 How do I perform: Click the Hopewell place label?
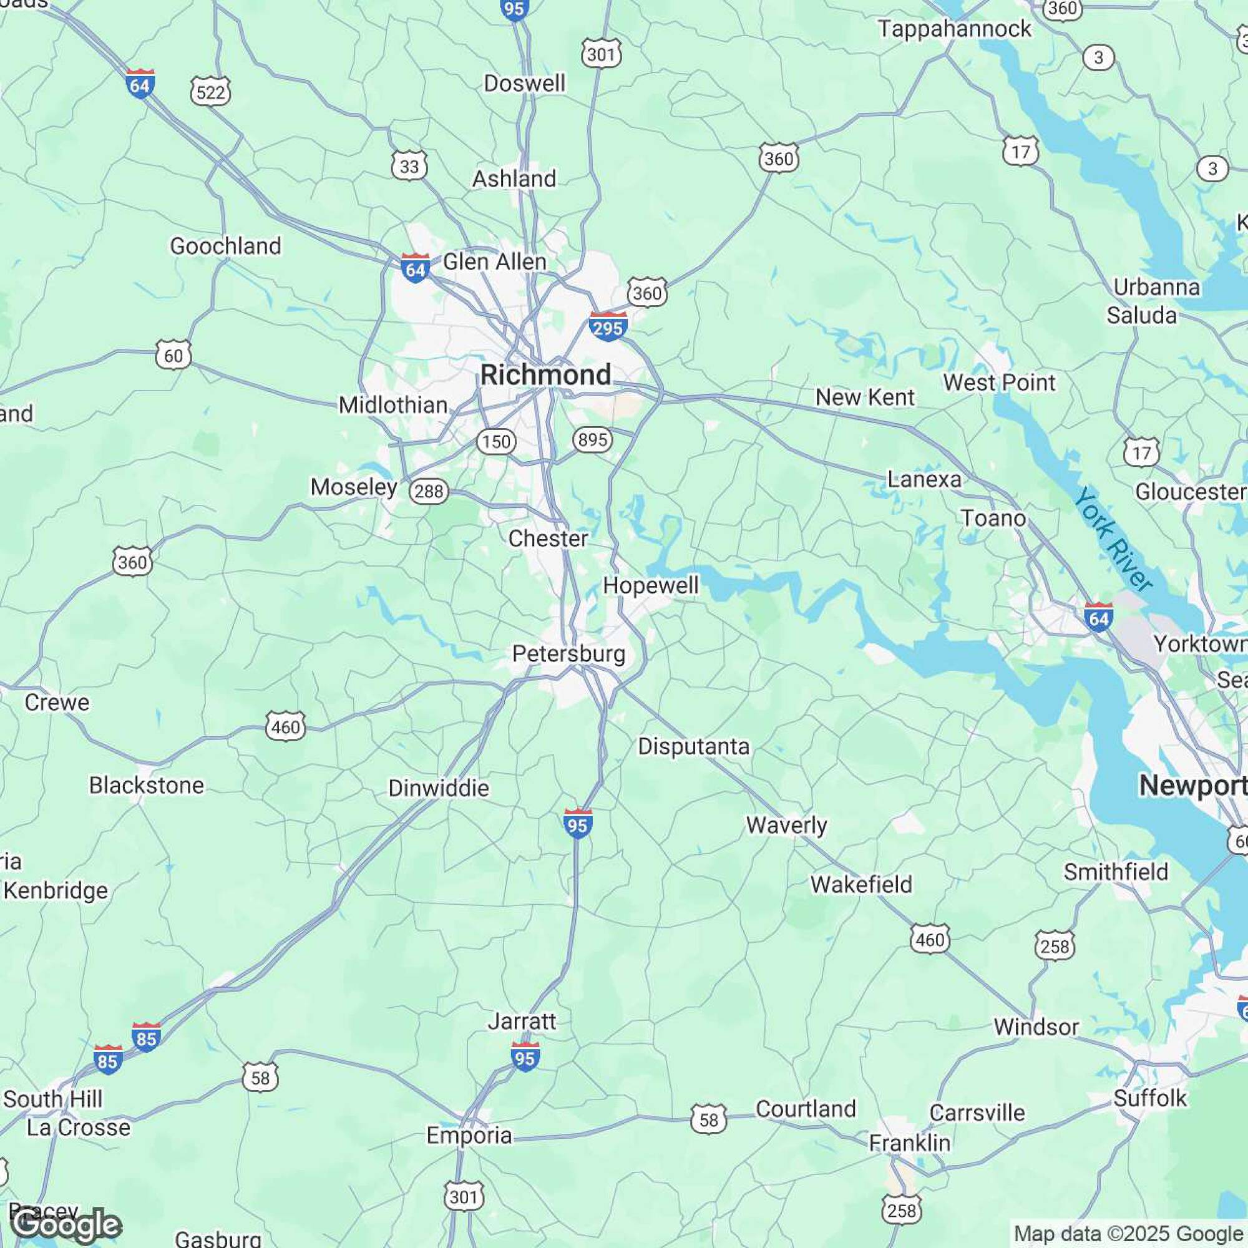650,585
